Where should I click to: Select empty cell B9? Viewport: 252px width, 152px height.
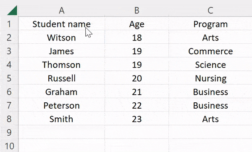137,133
